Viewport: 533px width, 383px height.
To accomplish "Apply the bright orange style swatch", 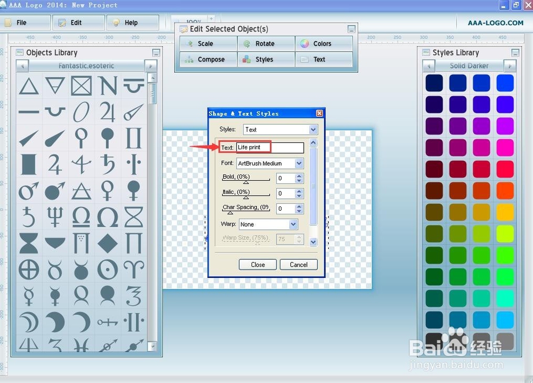I will 505,191.
